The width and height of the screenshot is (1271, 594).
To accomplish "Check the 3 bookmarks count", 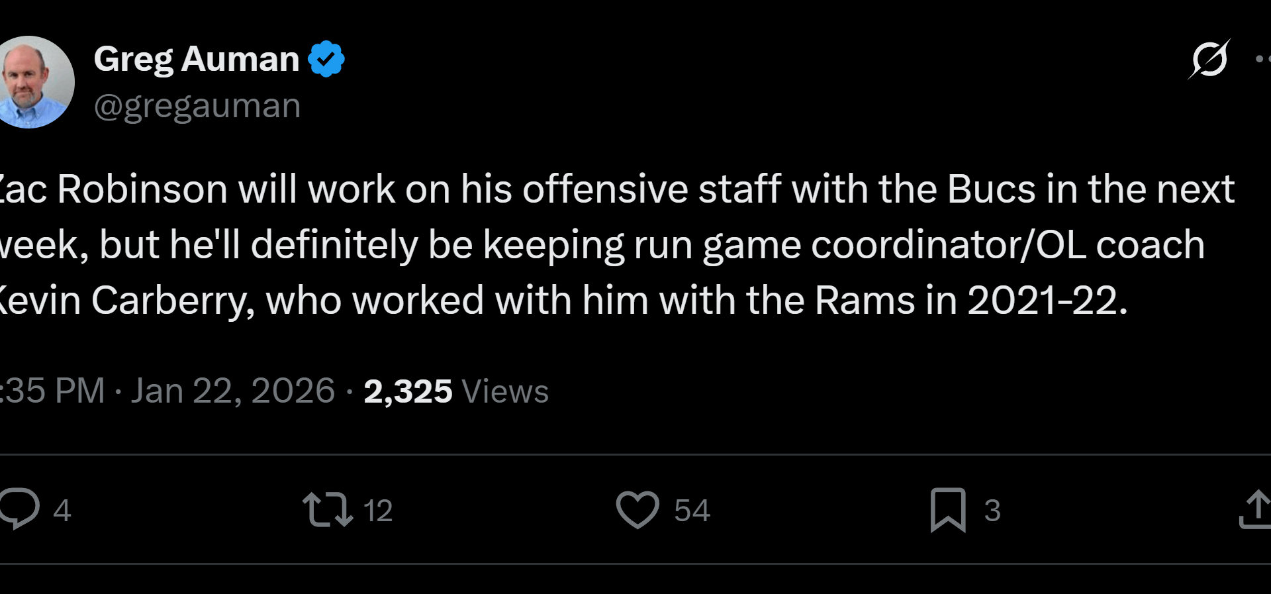I will point(992,510).
